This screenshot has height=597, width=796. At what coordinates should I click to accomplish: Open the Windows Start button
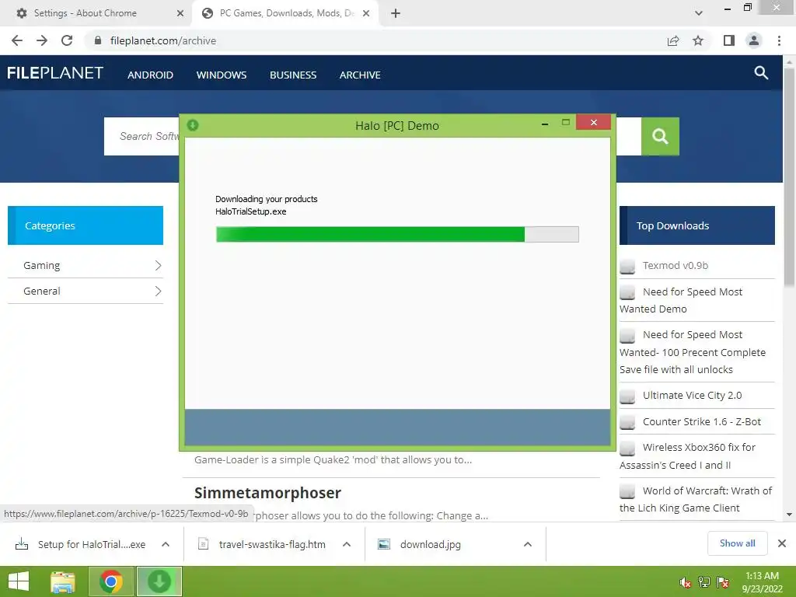pos(19,581)
